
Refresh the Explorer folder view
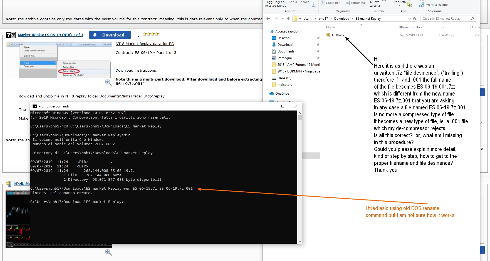[415, 19]
